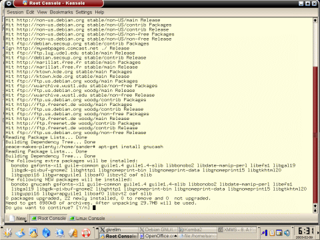Image resolution: width=320 pixels, height=240 pixels.
Task: Click the terminal scrollbar down arrow
Action: pos(315,211)
